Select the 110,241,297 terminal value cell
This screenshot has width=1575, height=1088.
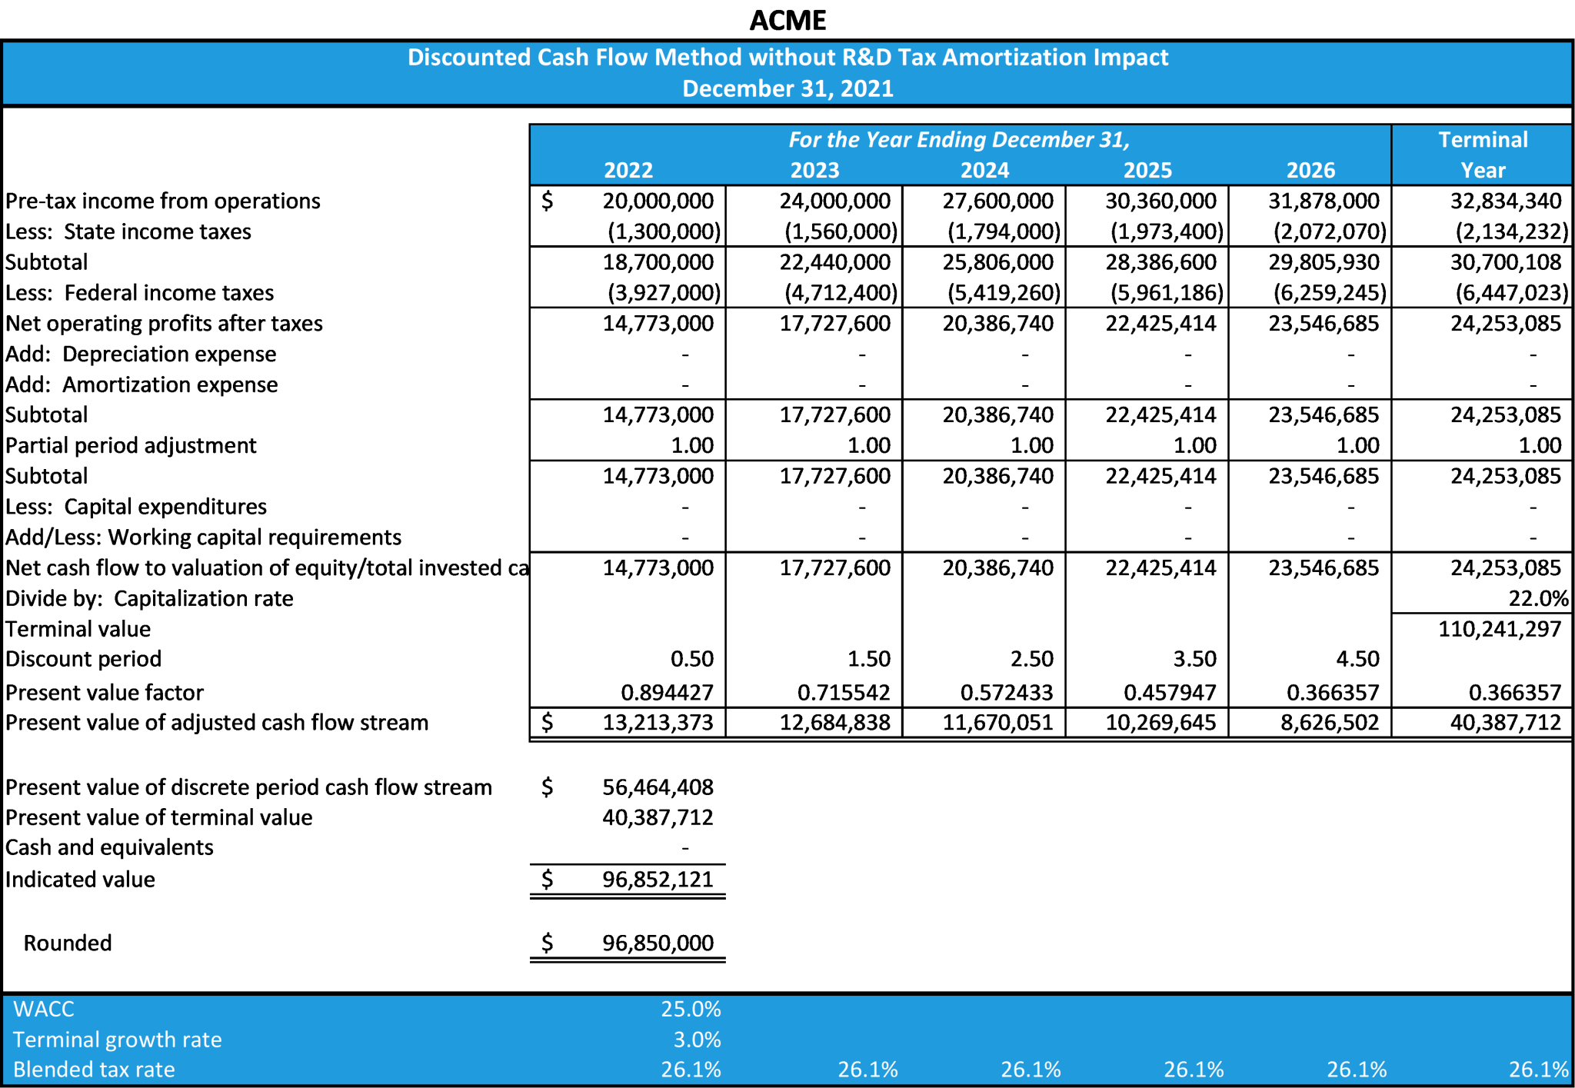coord(1500,629)
